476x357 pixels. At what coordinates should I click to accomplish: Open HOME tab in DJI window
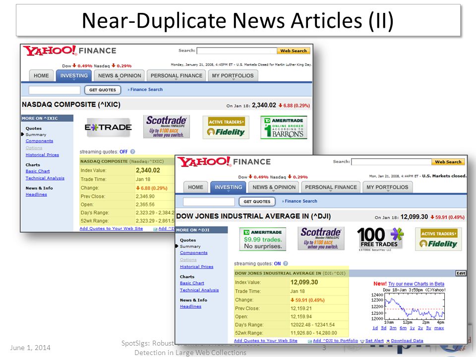coord(195,187)
